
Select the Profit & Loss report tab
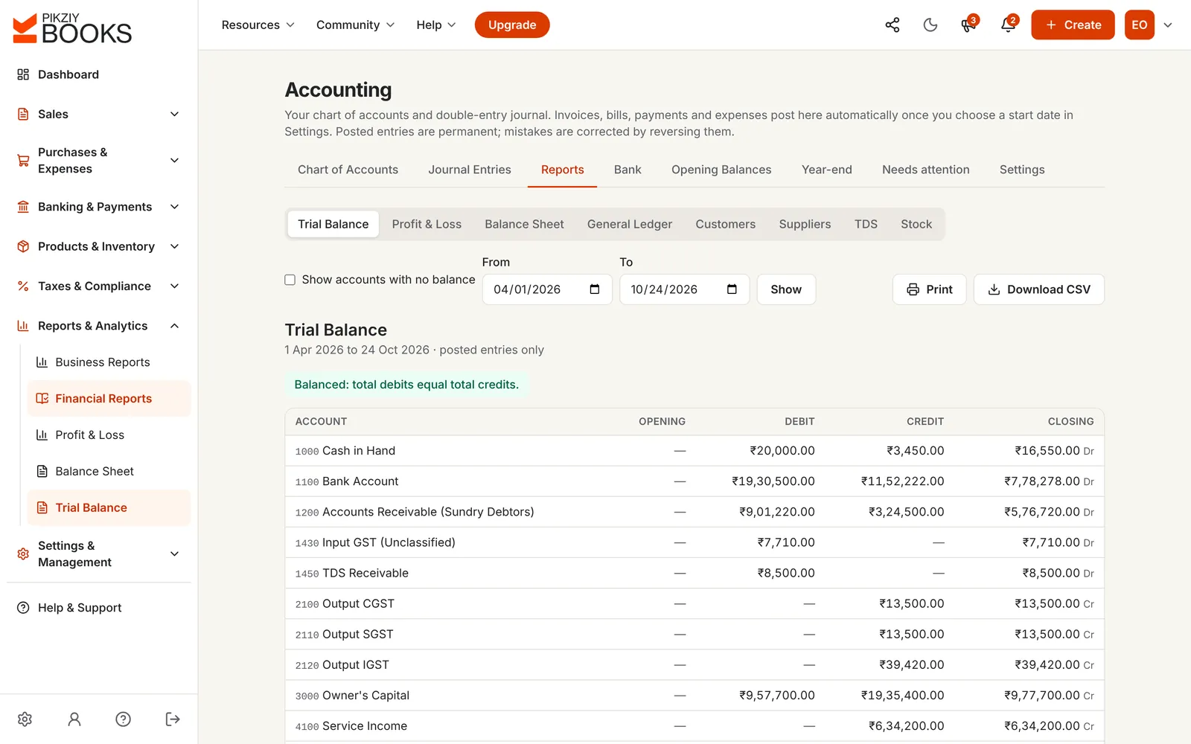click(x=427, y=224)
